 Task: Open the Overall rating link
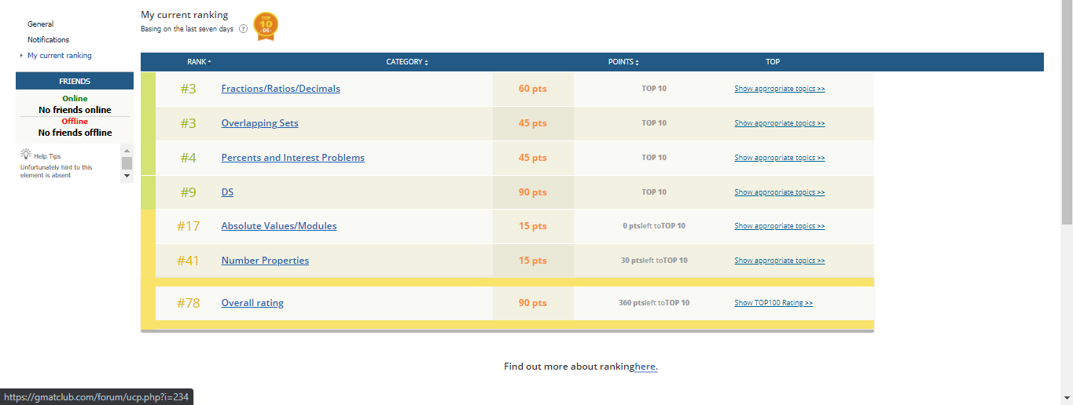pos(252,303)
